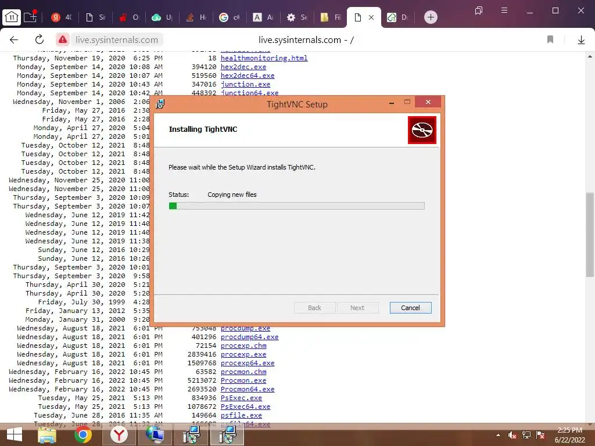Click the scrollbar up arrow
This screenshot has height=446, width=595.
pyautogui.click(x=590, y=56)
